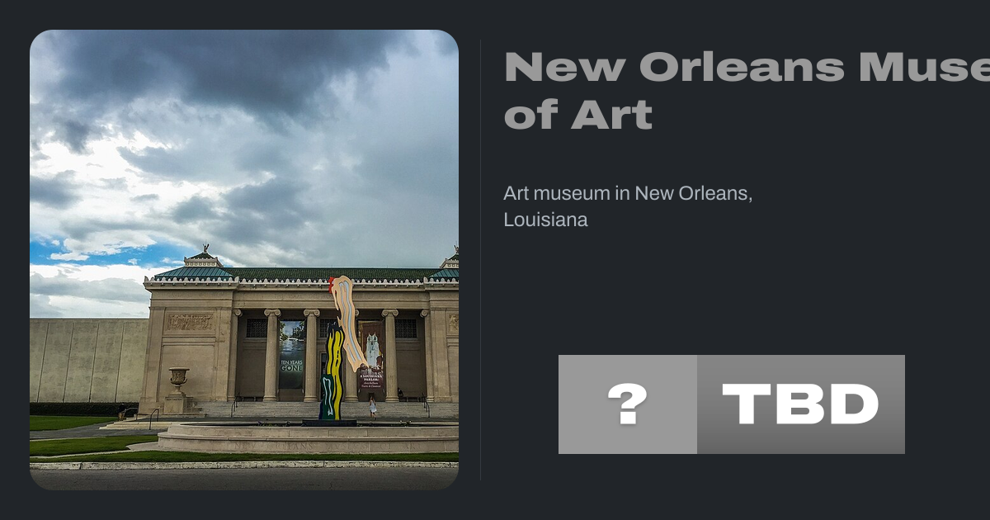Click the question mark icon
The image size is (990, 520).
click(627, 404)
